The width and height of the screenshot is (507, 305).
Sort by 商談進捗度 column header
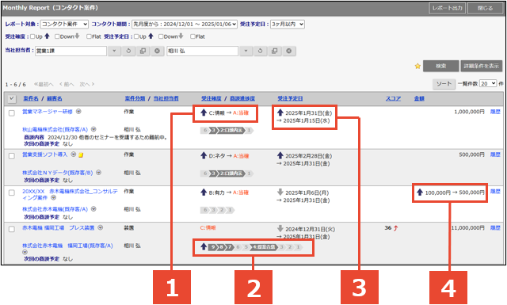[x=242, y=98]
